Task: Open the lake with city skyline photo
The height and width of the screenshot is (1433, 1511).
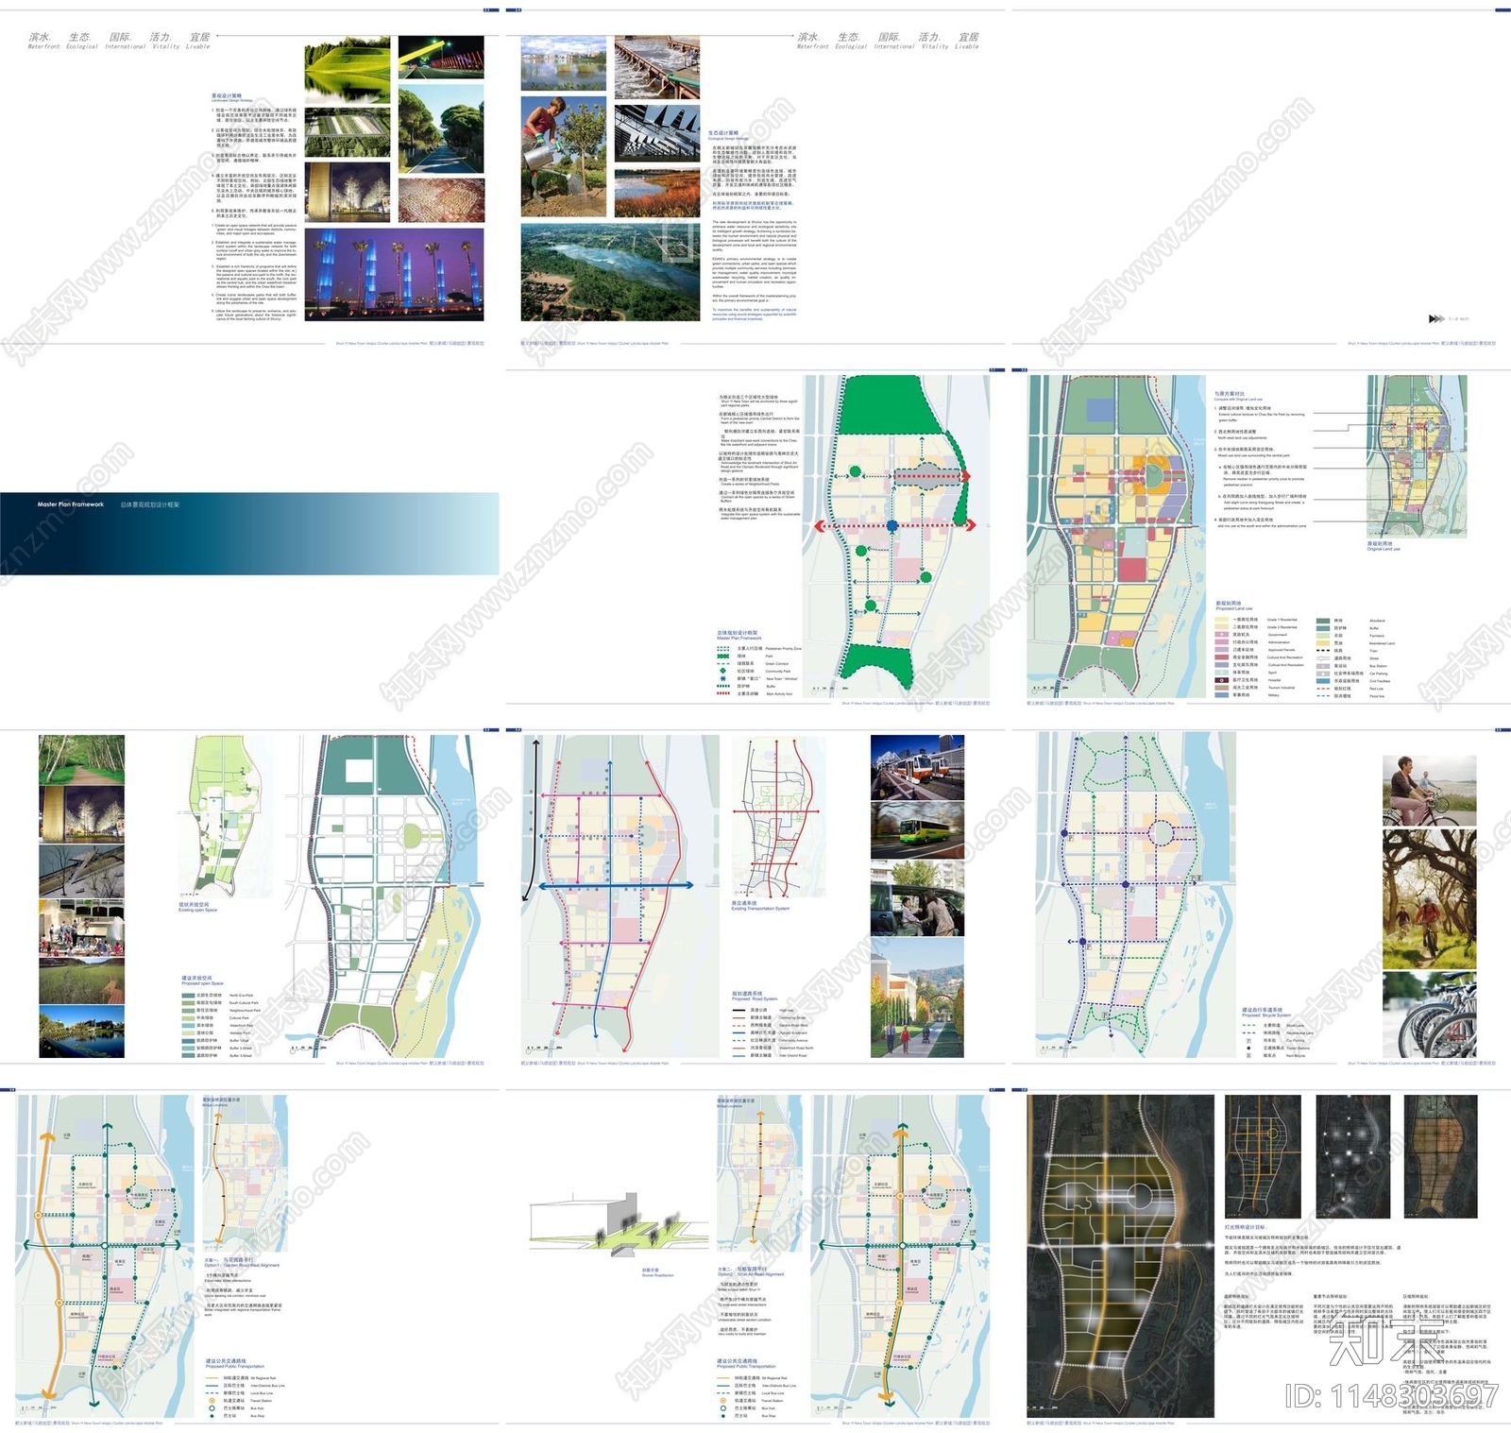Action: 564,63
